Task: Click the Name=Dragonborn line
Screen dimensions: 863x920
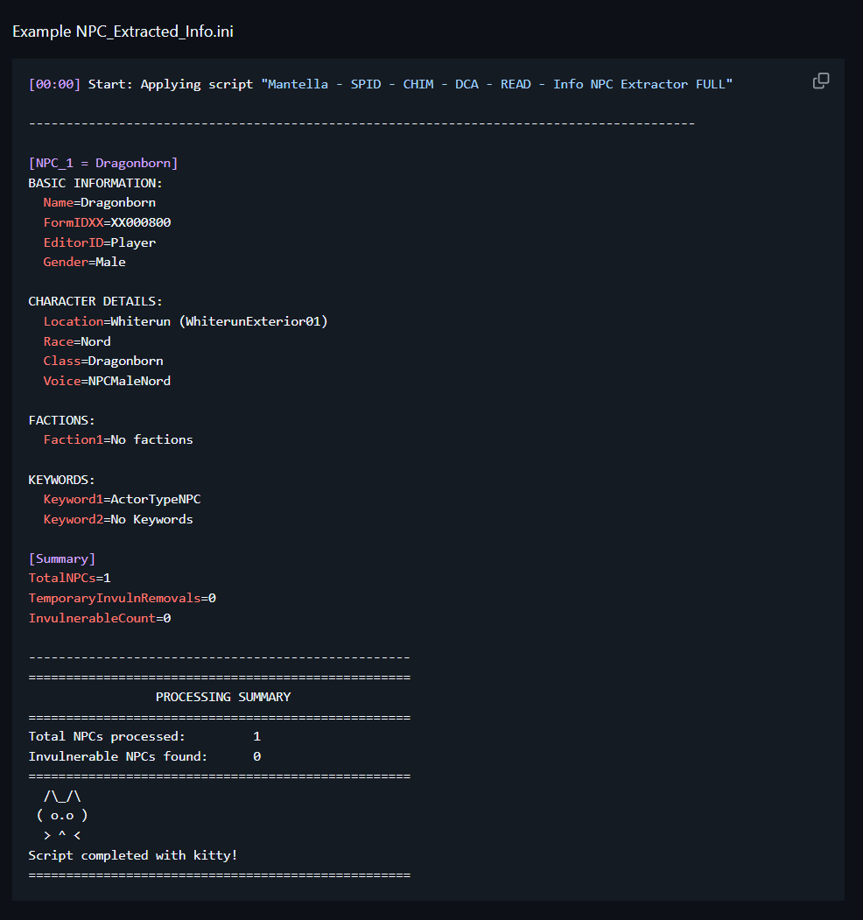Action: [x=99, y=202]
